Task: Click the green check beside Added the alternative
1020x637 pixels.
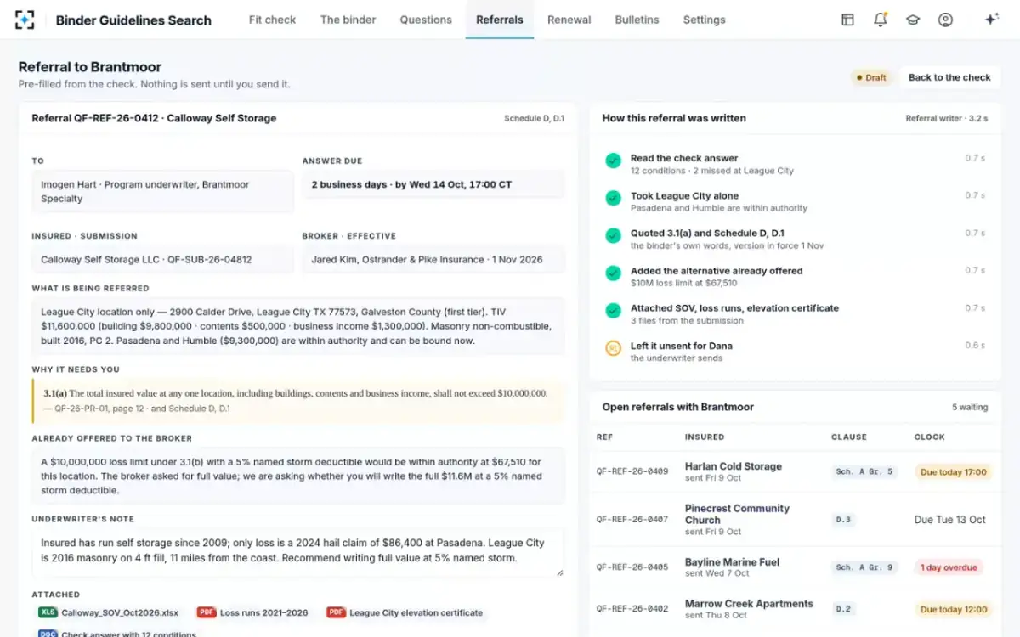Action: (613, 273)
